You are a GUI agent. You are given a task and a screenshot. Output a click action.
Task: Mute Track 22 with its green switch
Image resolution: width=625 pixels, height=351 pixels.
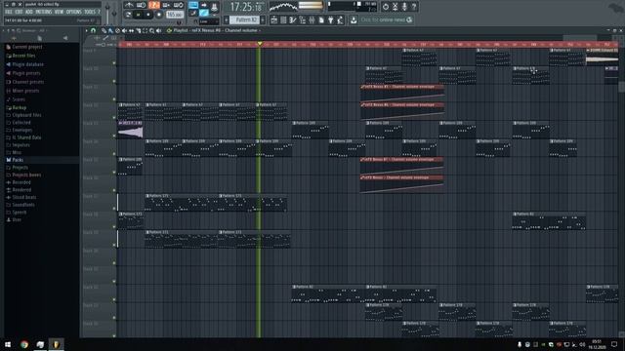pyautogui.click(x=114, y=299)
